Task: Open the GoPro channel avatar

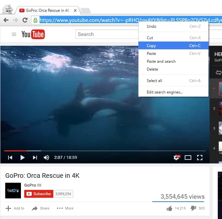Action: click(x=13, y=191)
